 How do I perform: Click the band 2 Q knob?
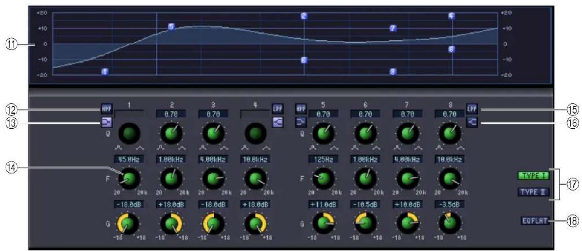pyautogui.click(x=171, y=134)
